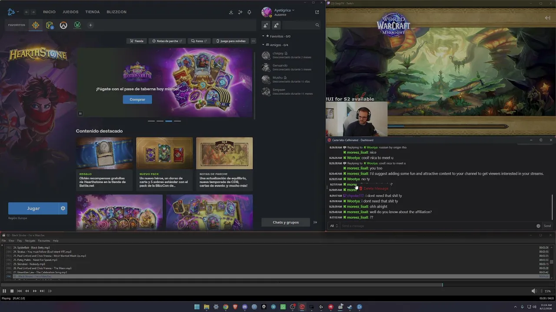The image size is (556, 312).
Task: Open the Windows Start menu
Action: (197, 307)
